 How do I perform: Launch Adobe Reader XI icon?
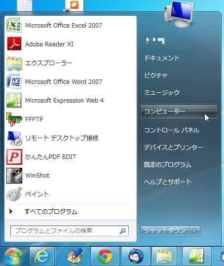[x=14, y=44]
